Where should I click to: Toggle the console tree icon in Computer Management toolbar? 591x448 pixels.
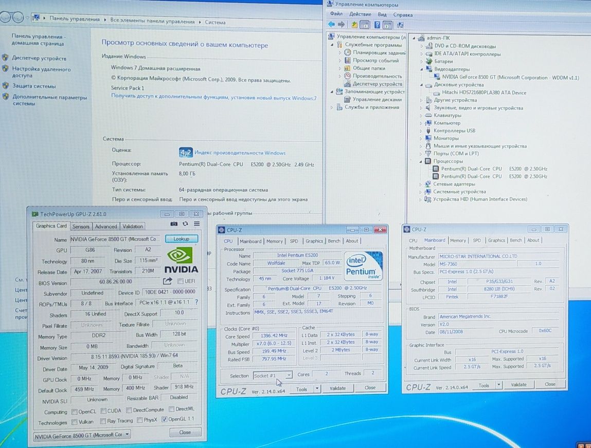pos(365,25)
